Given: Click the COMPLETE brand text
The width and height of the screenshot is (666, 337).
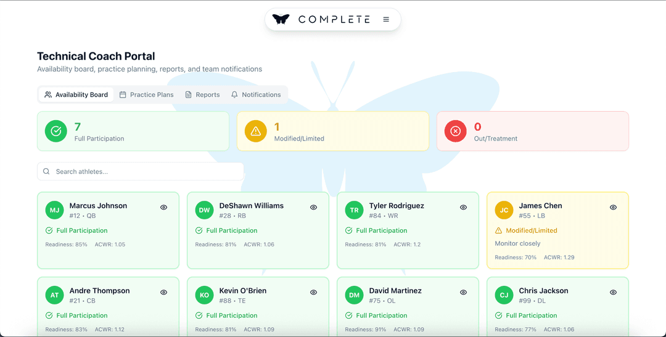Looking at the screenshot, I should 334,19.
